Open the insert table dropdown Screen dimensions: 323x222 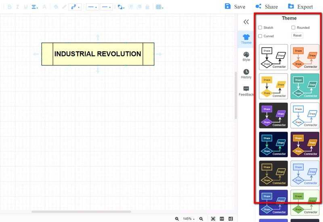point(159,7)
